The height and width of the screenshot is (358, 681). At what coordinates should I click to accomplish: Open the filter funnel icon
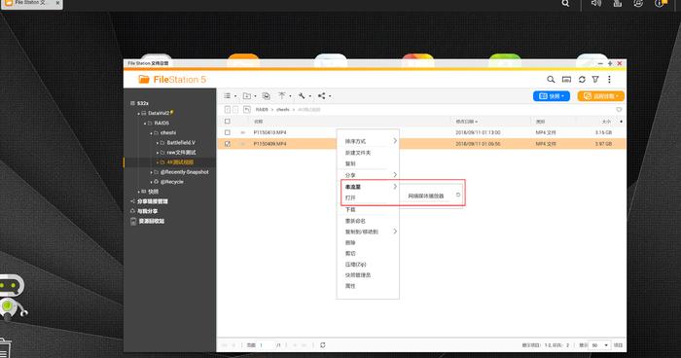point(595,80)
